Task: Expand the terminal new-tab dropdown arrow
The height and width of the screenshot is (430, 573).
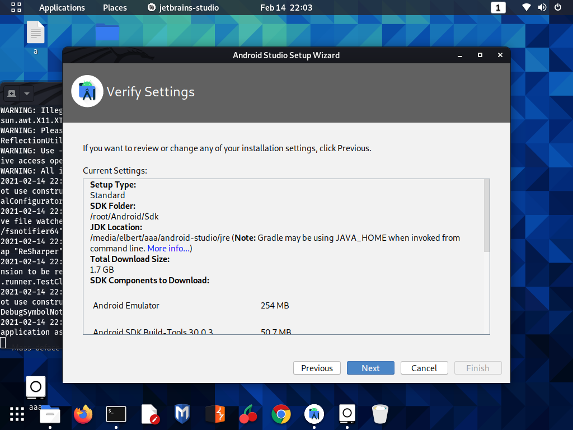Action: (x=26, y=93)
